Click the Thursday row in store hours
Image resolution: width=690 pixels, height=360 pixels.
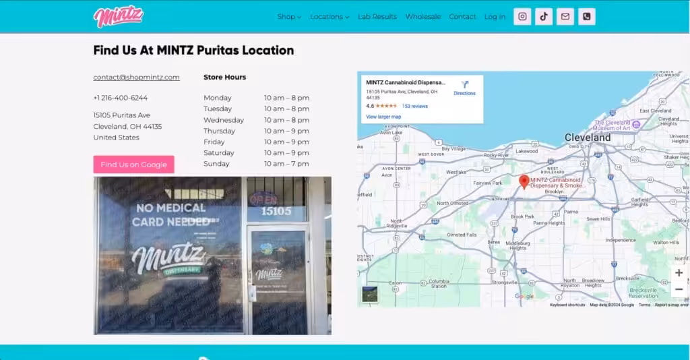point(256,131)
